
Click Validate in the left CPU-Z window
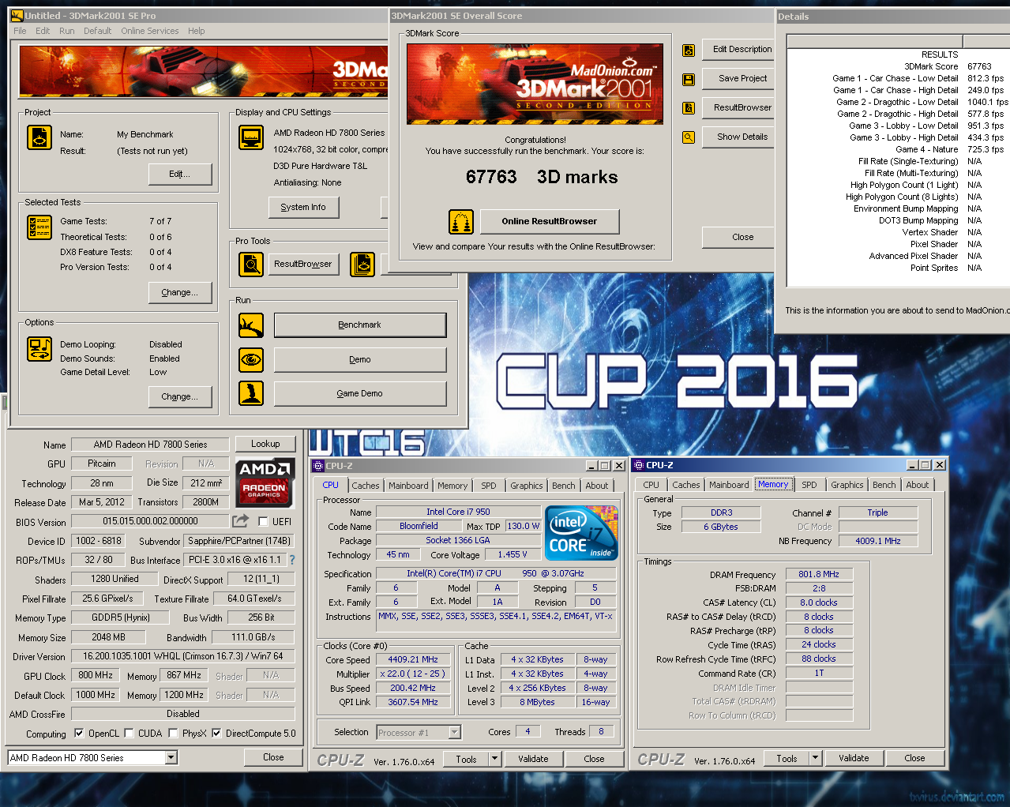coord(533,759)
